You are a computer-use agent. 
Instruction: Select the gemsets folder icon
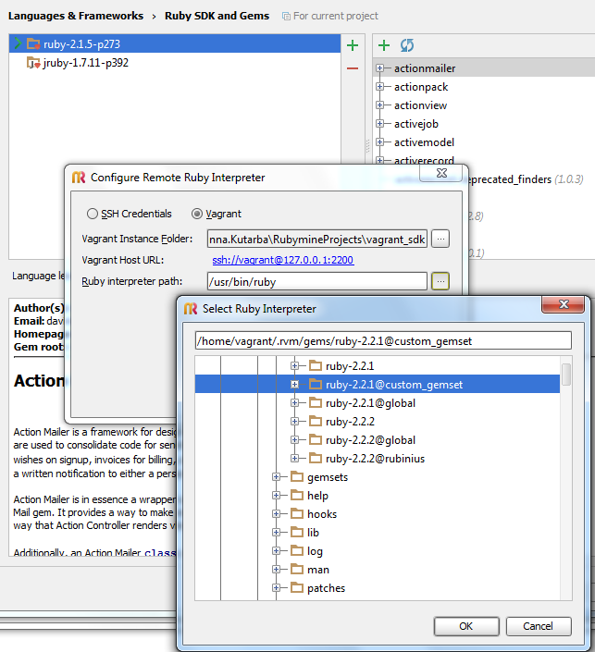[297, 476]
